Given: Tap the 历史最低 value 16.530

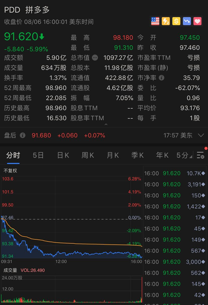Looking at the screenshot, I should coord(56,118).
